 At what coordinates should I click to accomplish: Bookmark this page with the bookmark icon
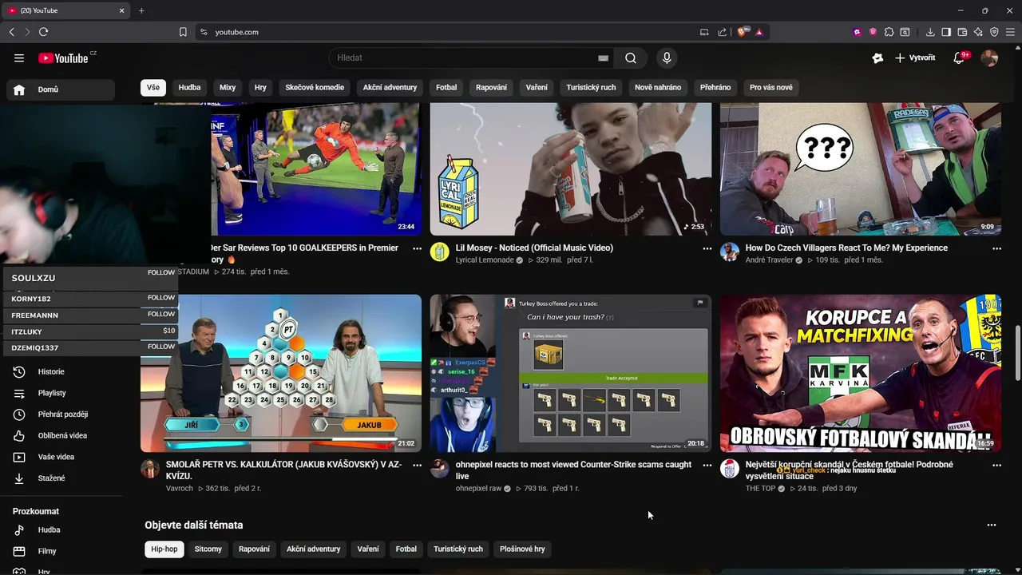click(x=183, y=32)
